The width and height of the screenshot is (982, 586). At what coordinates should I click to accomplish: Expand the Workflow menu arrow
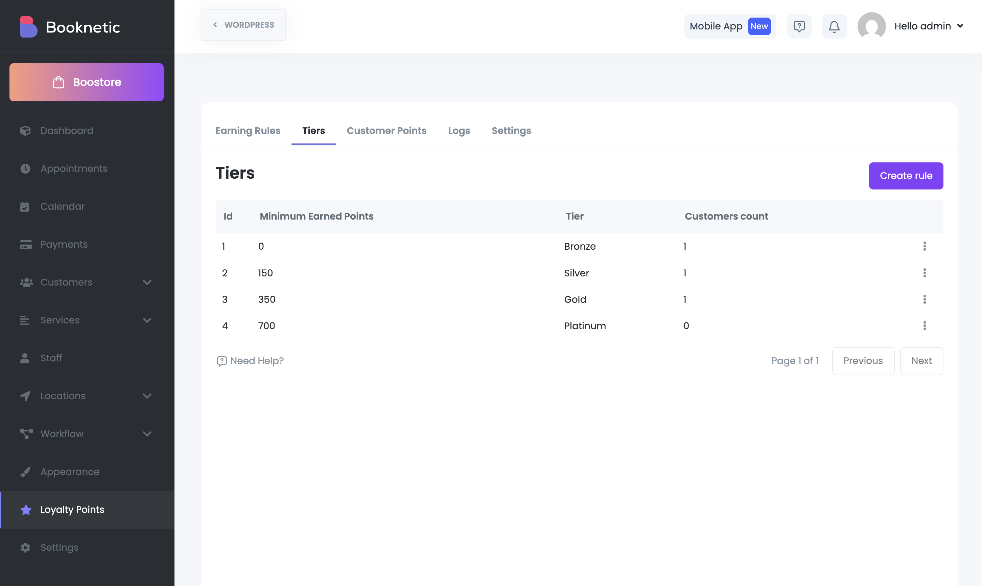(x=147, y=434)
